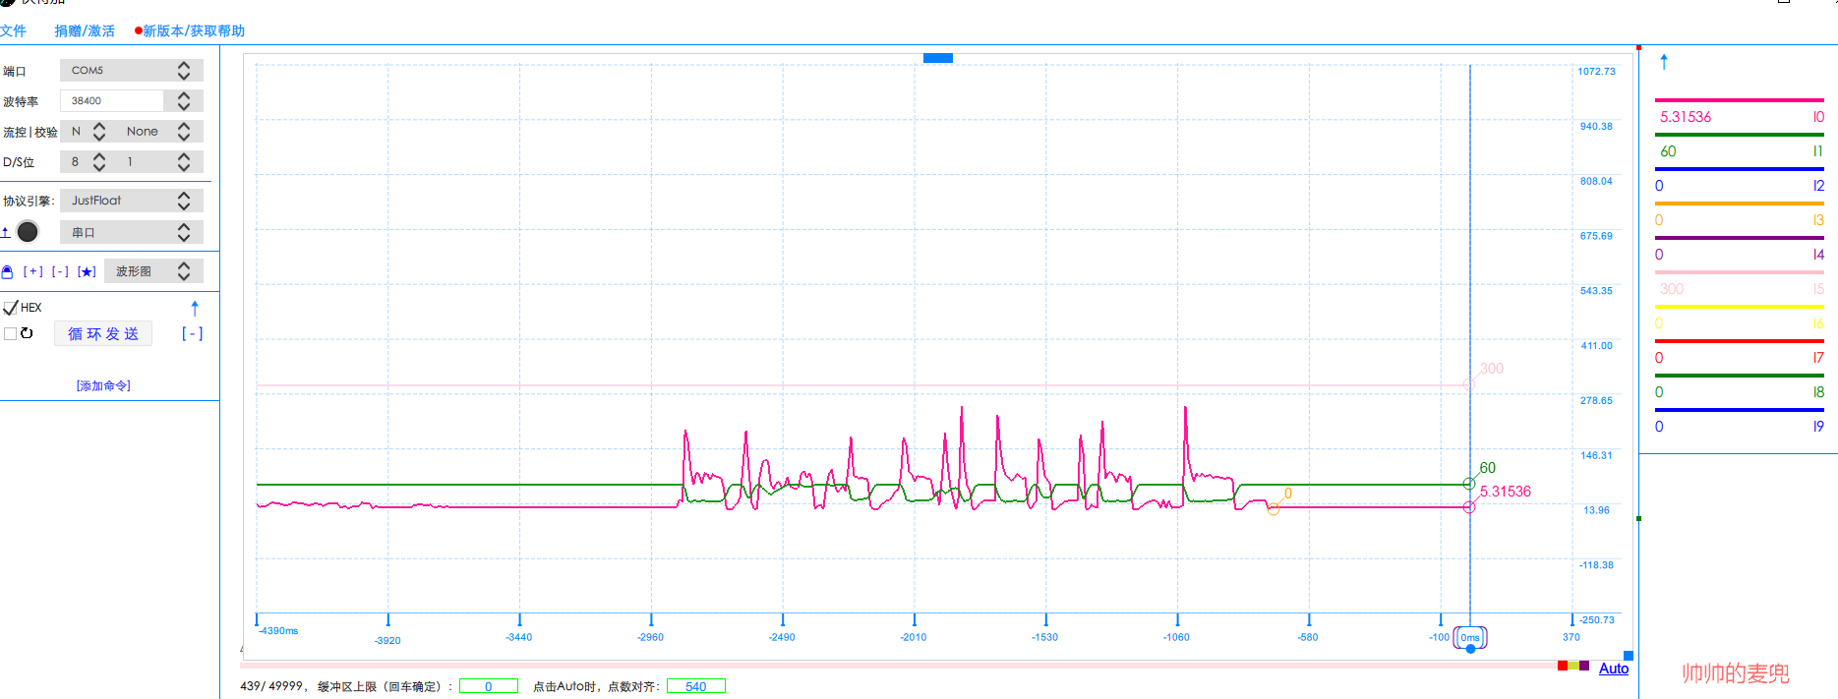
Task: Click the [★] star button
Action: click(88, 271)
